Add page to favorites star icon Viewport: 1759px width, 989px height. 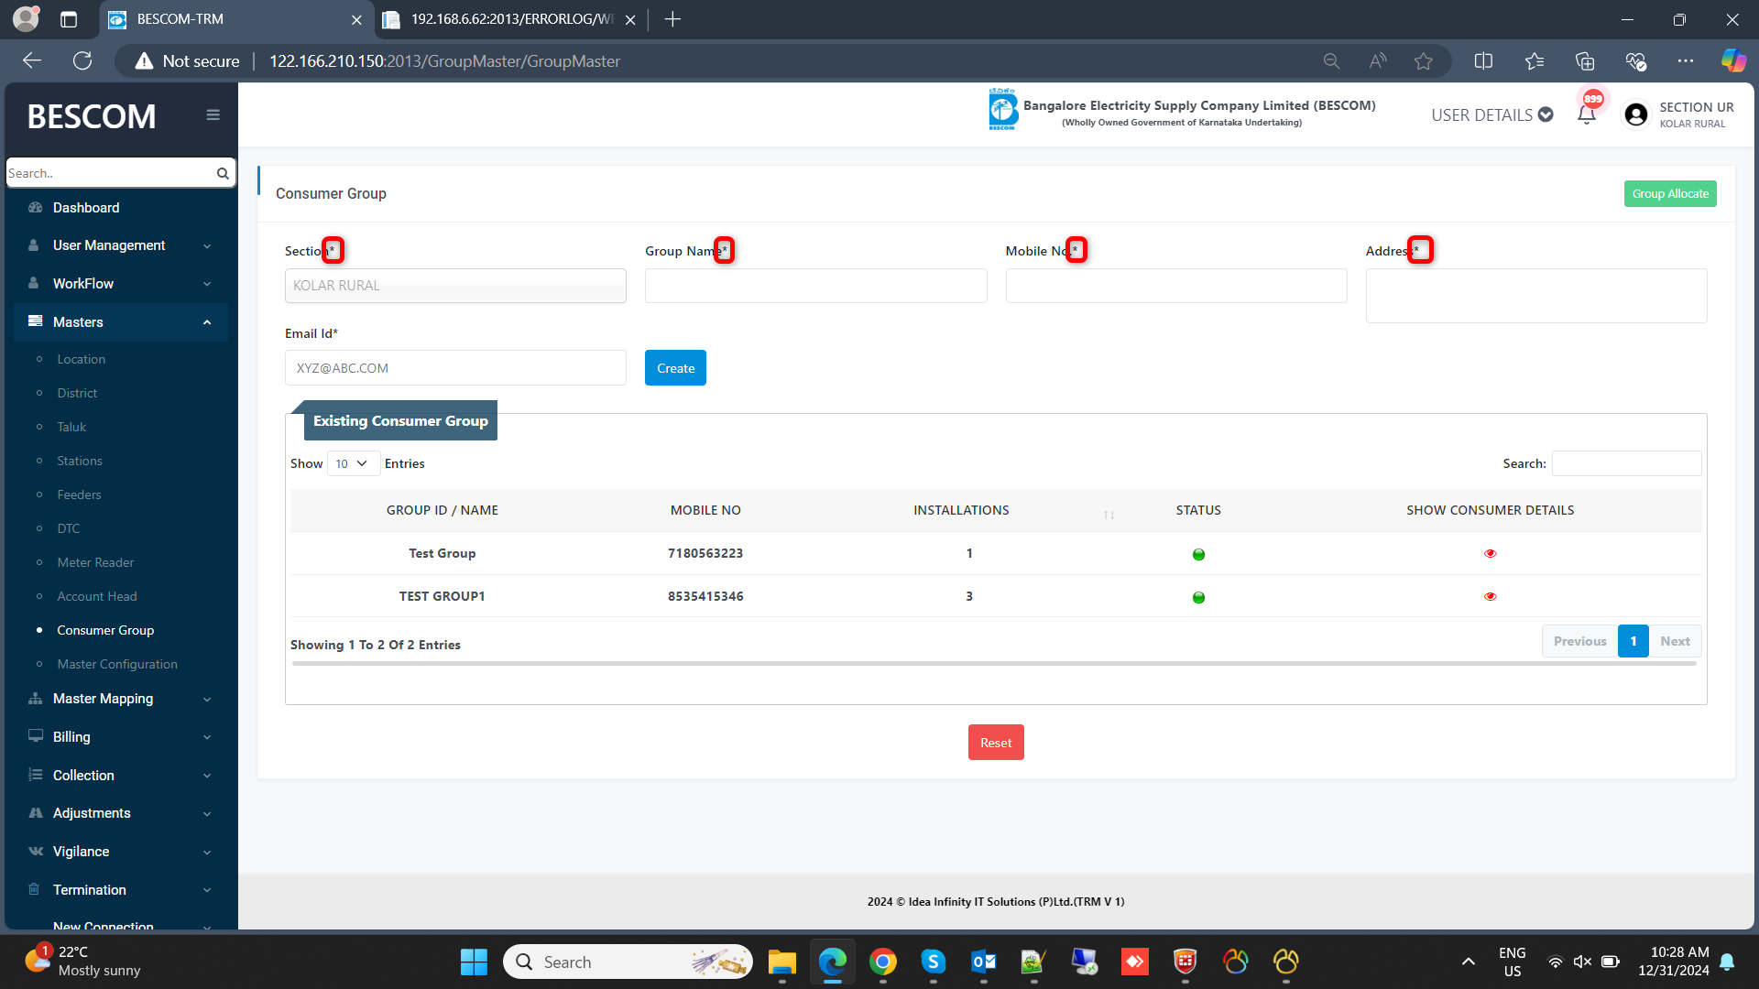click(1423, 61)
